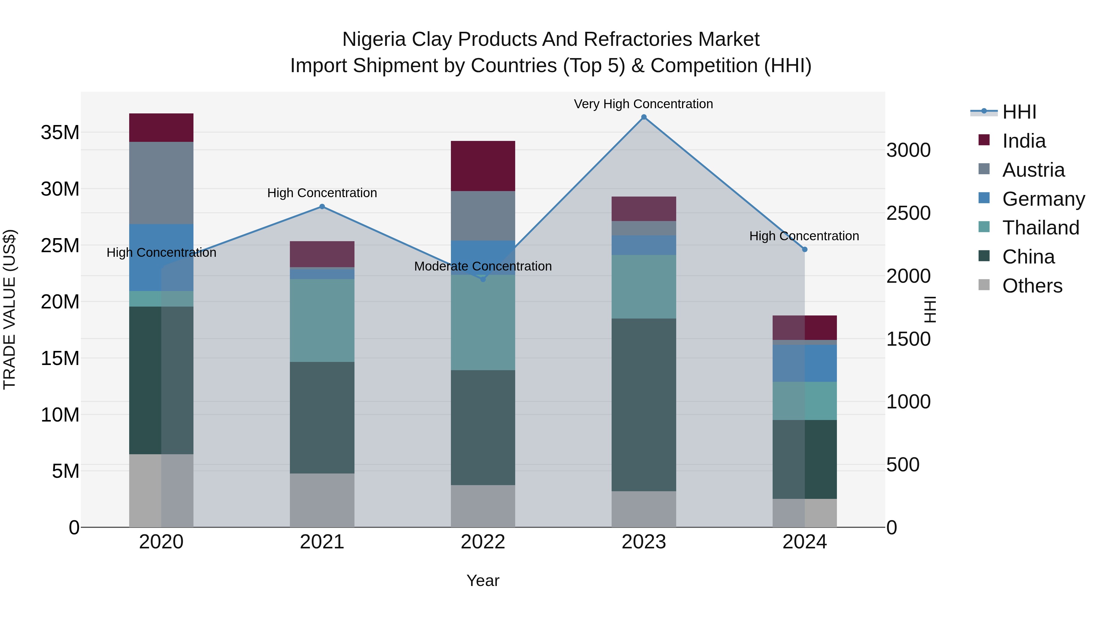The width and height of the screenshot is (1102, 619).
Task: Click the 35M y-axis tick label
Action: [60, 132]
